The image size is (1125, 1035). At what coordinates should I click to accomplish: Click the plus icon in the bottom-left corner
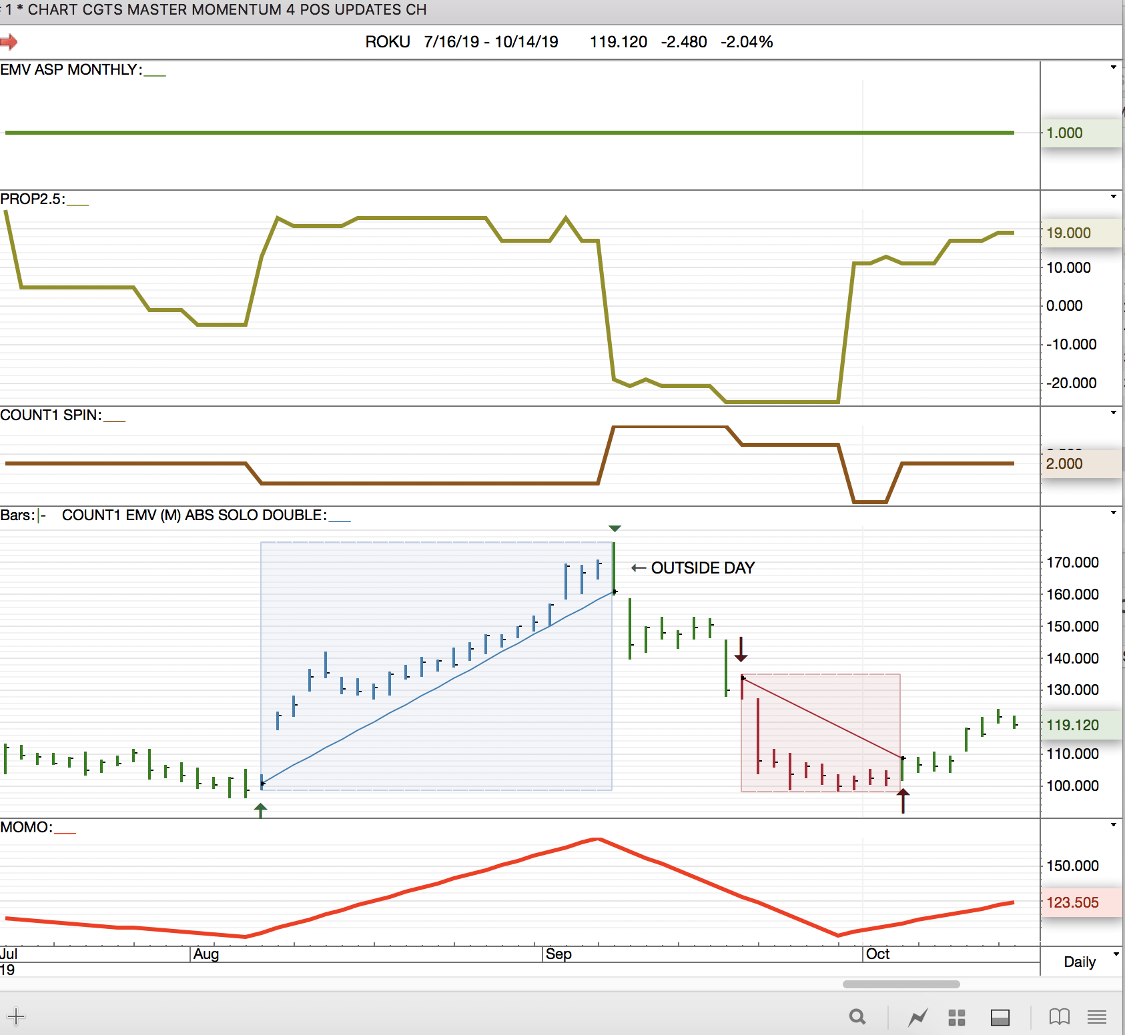[x=16, y=1016]
